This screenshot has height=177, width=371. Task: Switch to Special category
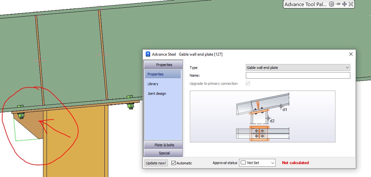[163, 153]
